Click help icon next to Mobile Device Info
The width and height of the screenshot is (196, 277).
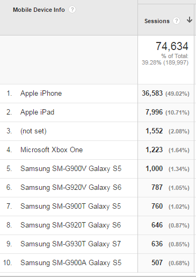click(x=72, y=10)
